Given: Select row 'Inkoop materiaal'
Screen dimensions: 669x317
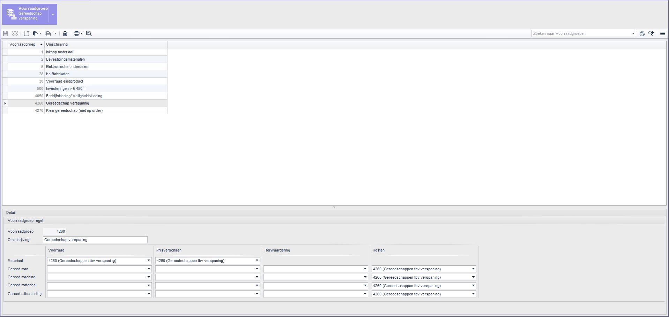Looking at the screenshot, I should tap(85, 52).
